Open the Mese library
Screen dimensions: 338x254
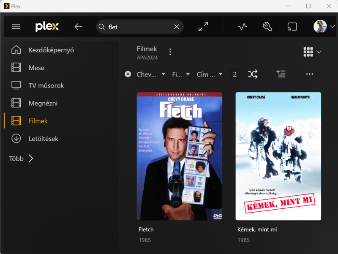36,68
